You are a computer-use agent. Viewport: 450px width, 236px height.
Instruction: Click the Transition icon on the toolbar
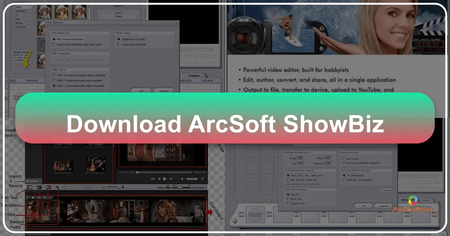click(39, 187)
